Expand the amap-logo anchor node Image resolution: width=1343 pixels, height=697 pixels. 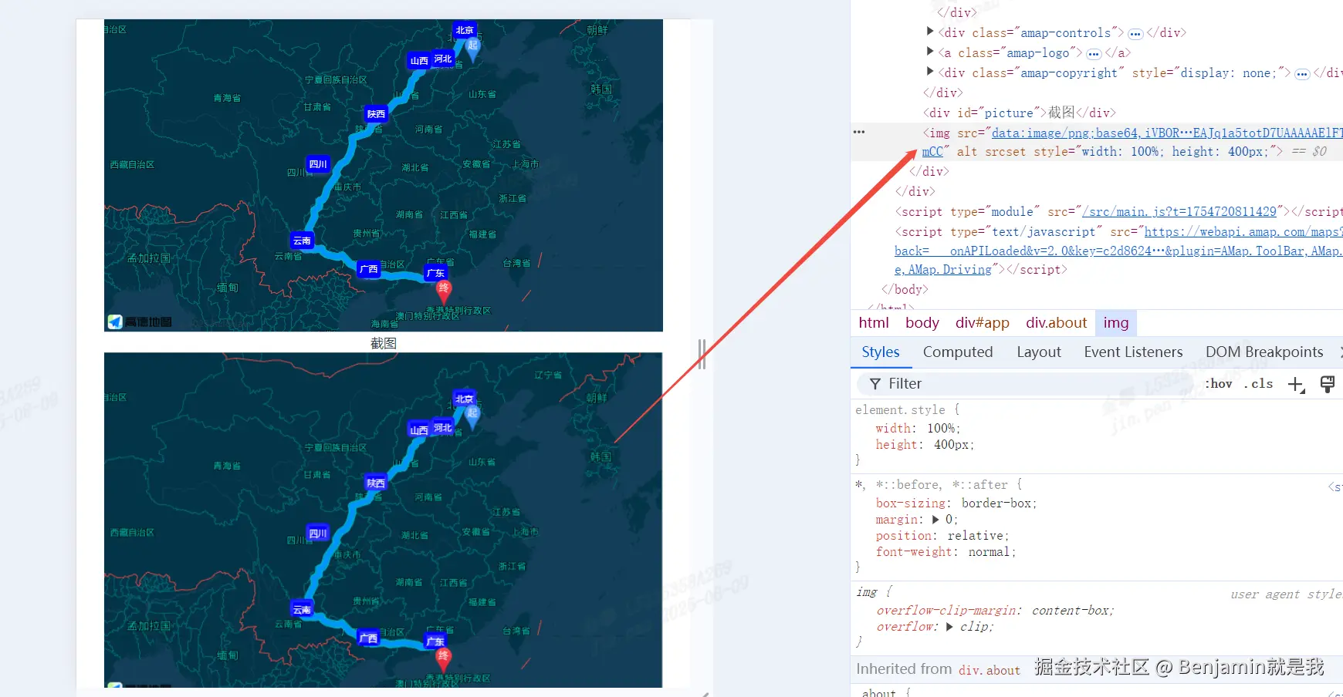(930, 52)
